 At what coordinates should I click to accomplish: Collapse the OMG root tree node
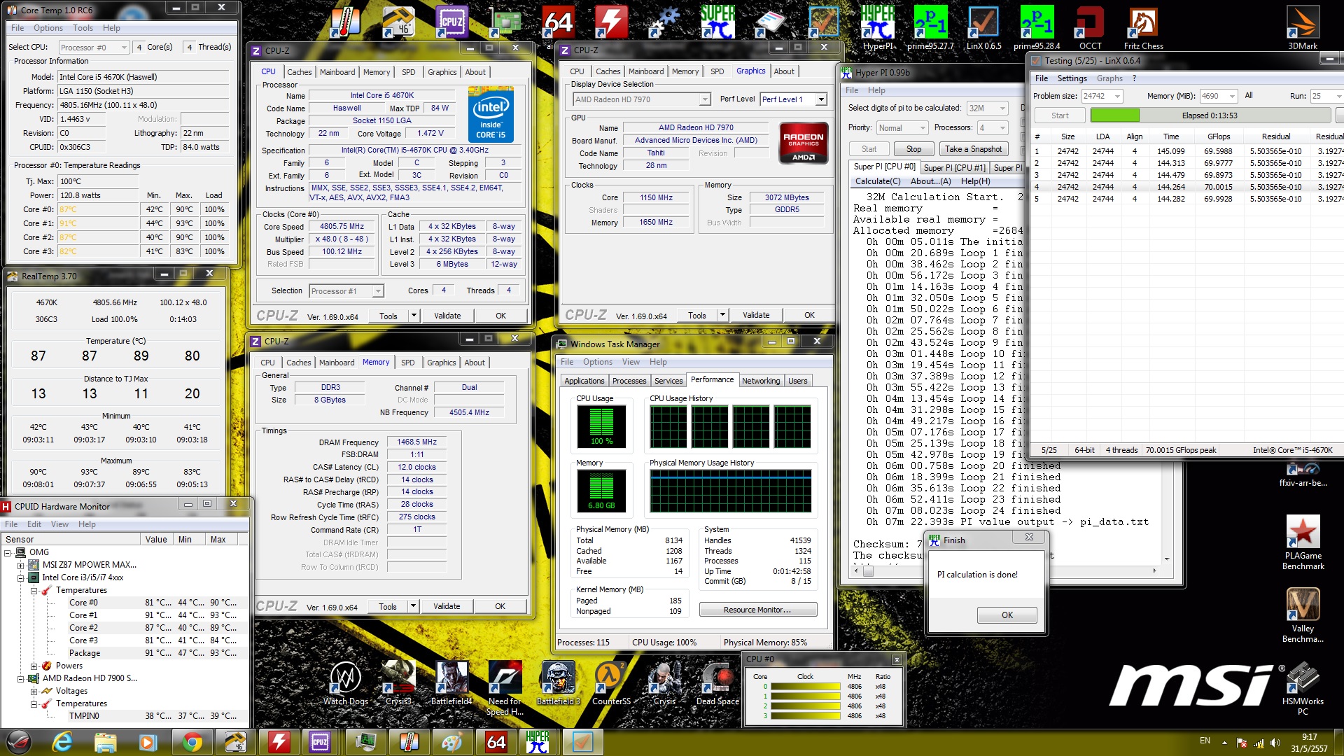[x=8, y=553]
